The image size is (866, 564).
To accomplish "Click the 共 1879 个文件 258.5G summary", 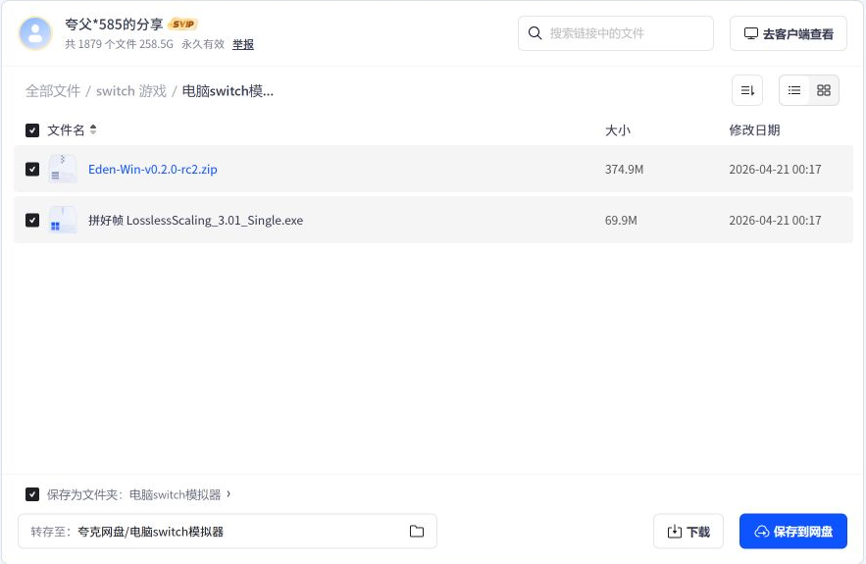I will 119,44.
